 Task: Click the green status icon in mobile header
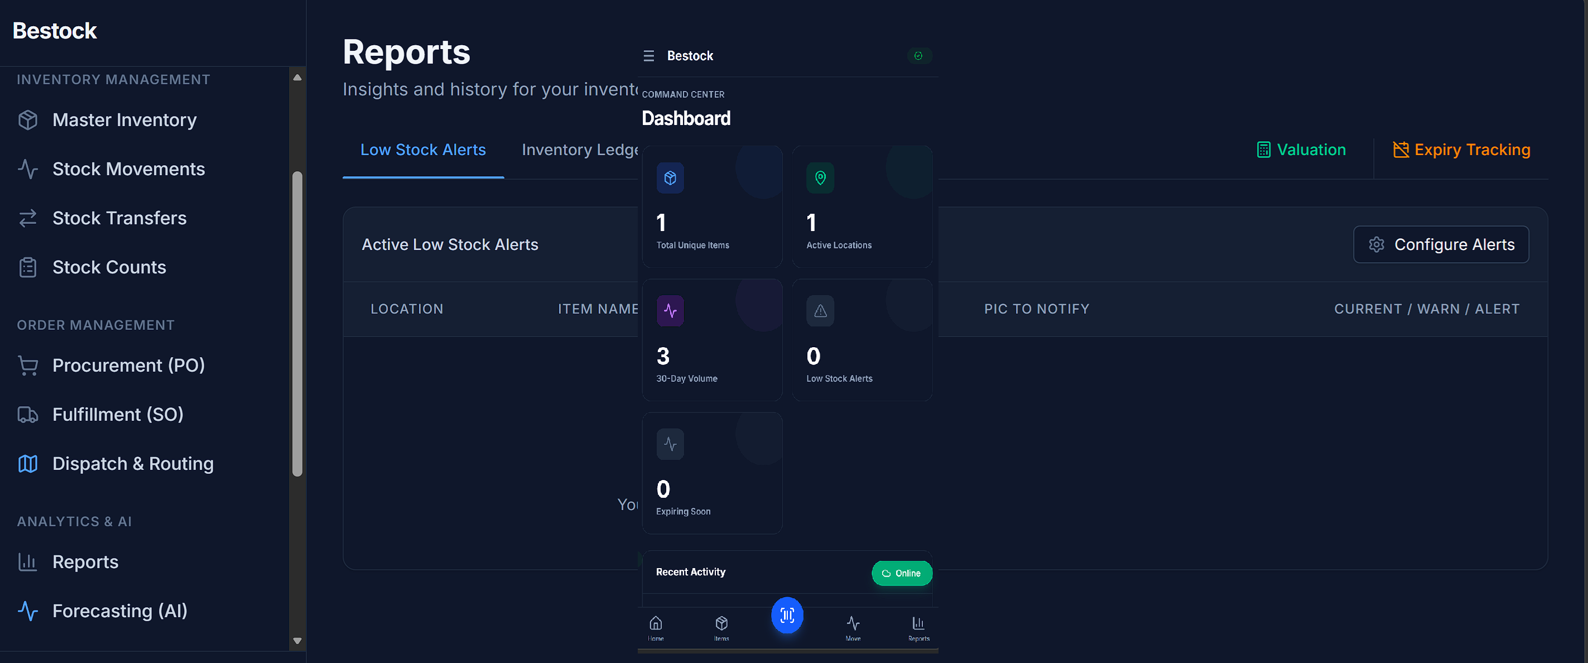click(918, 56)
